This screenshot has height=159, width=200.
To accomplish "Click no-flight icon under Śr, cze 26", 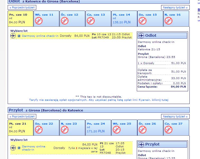I will point(143,130).
